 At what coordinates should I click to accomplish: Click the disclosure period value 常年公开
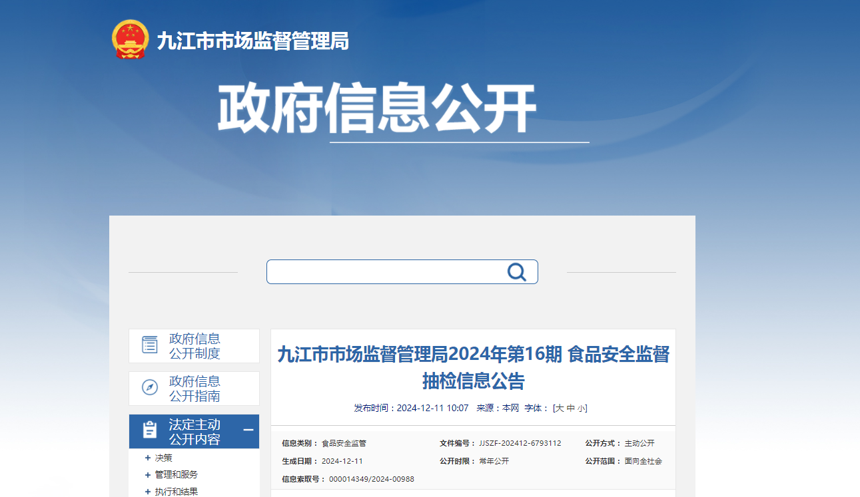[x=494, y=461]
